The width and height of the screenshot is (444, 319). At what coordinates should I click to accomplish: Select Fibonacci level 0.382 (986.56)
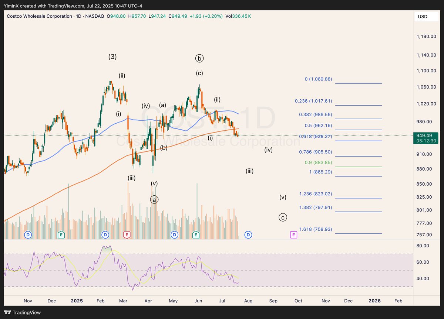click(316, 115)
